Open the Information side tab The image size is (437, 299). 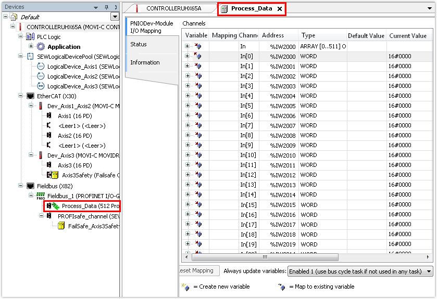(145, 62)
